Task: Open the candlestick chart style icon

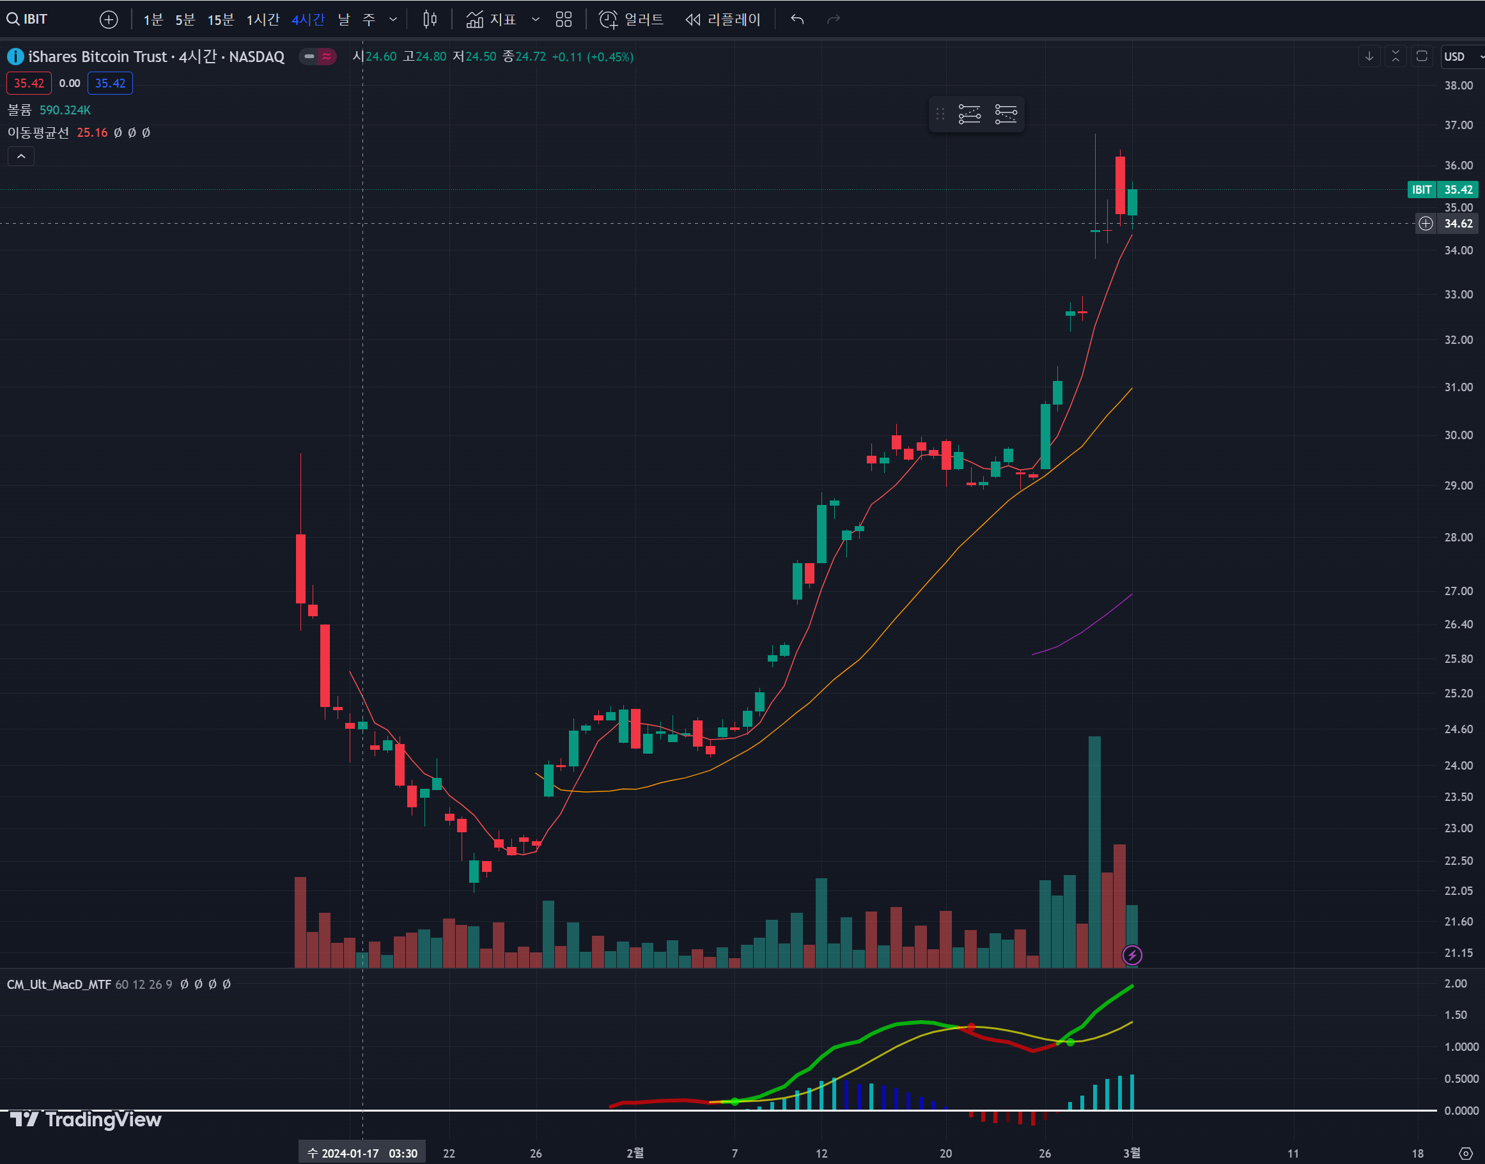Action: (x=430, y=19)
